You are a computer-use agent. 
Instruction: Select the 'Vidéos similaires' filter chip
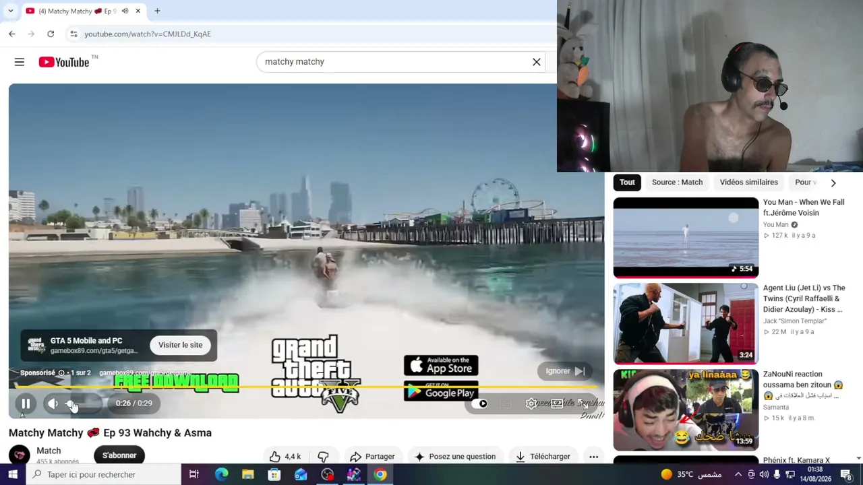tap(748, 183)
